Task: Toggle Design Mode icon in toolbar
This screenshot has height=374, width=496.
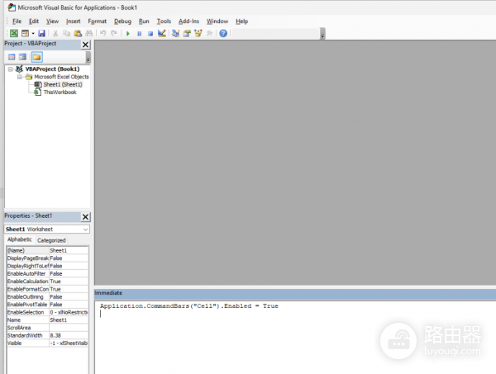Action: point(162,33)
